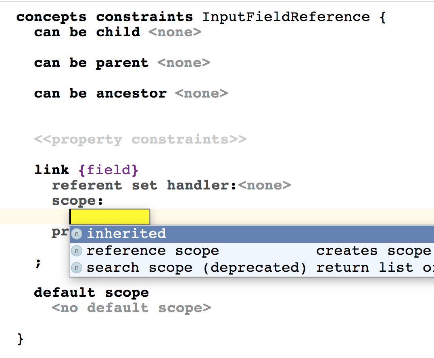Viewport: 434px width, 358px height.
Task: Click the "default scope" keyword
Action: coord(91,293)
